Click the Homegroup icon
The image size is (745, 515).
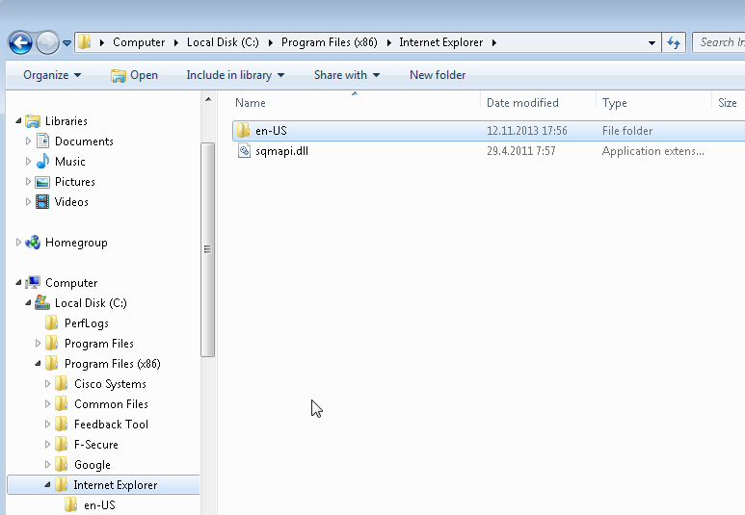click(33, 242)
